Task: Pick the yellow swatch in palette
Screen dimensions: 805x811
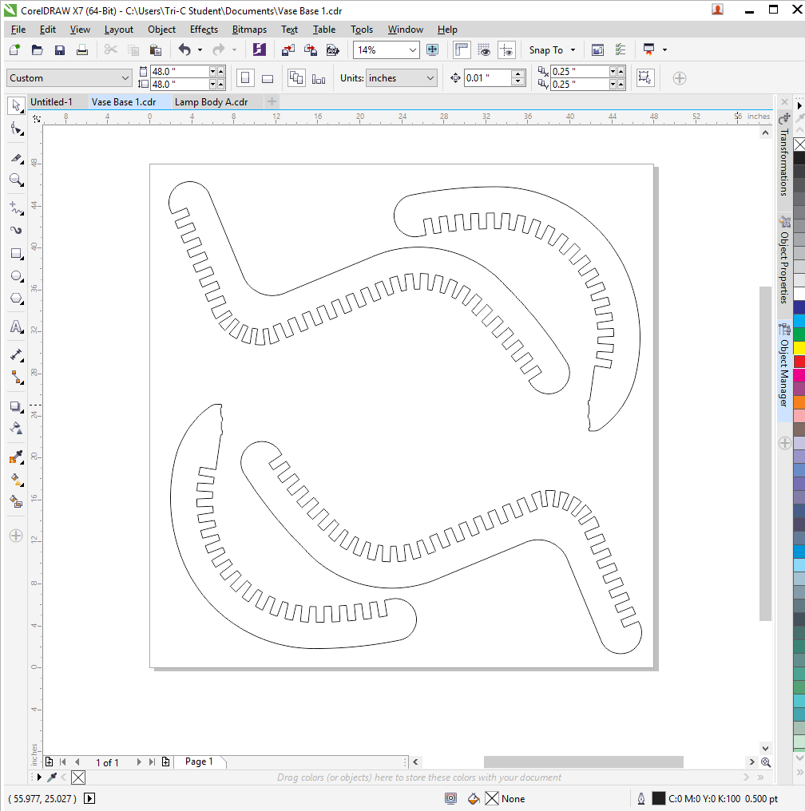Action: (x=799, y=348)
